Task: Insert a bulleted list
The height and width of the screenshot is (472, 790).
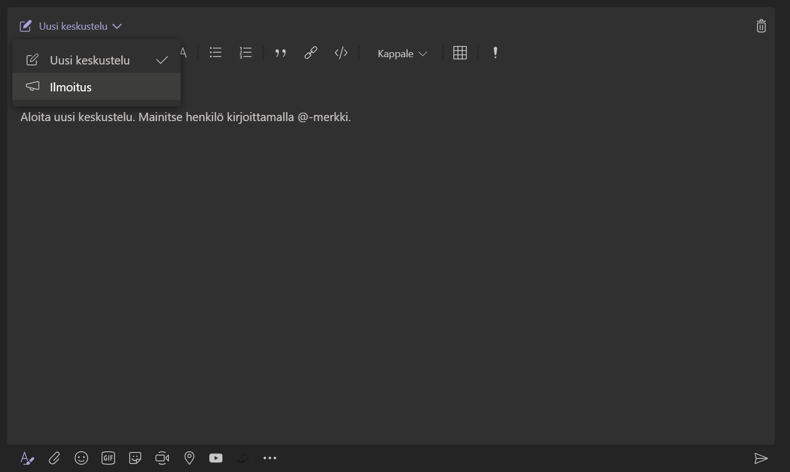Action: coord(215,53)
